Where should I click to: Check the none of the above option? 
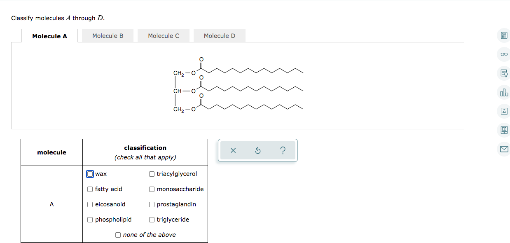118,235
